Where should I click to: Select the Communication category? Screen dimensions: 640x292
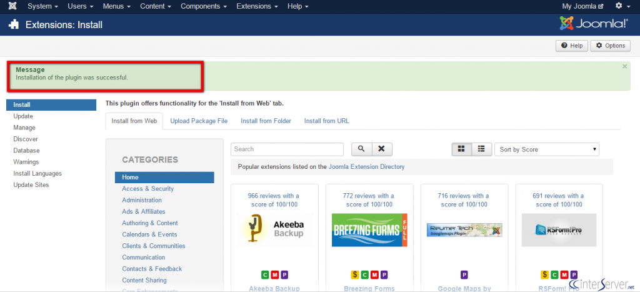click(x=143, y=257)
